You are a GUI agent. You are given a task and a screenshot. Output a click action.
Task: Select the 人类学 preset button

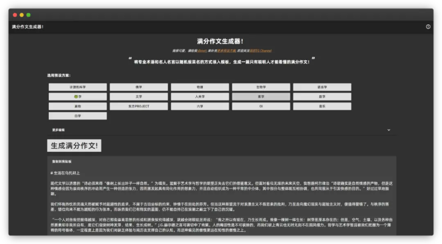coord(200,96)
